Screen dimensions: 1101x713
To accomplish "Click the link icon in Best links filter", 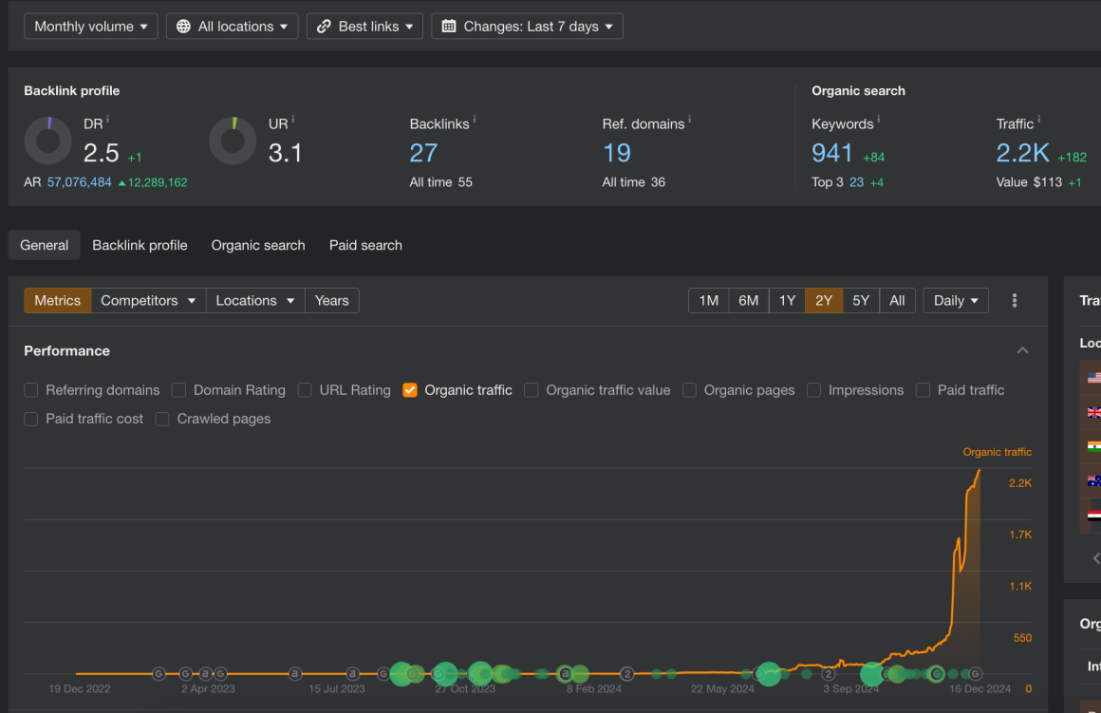I will [323, 26].
